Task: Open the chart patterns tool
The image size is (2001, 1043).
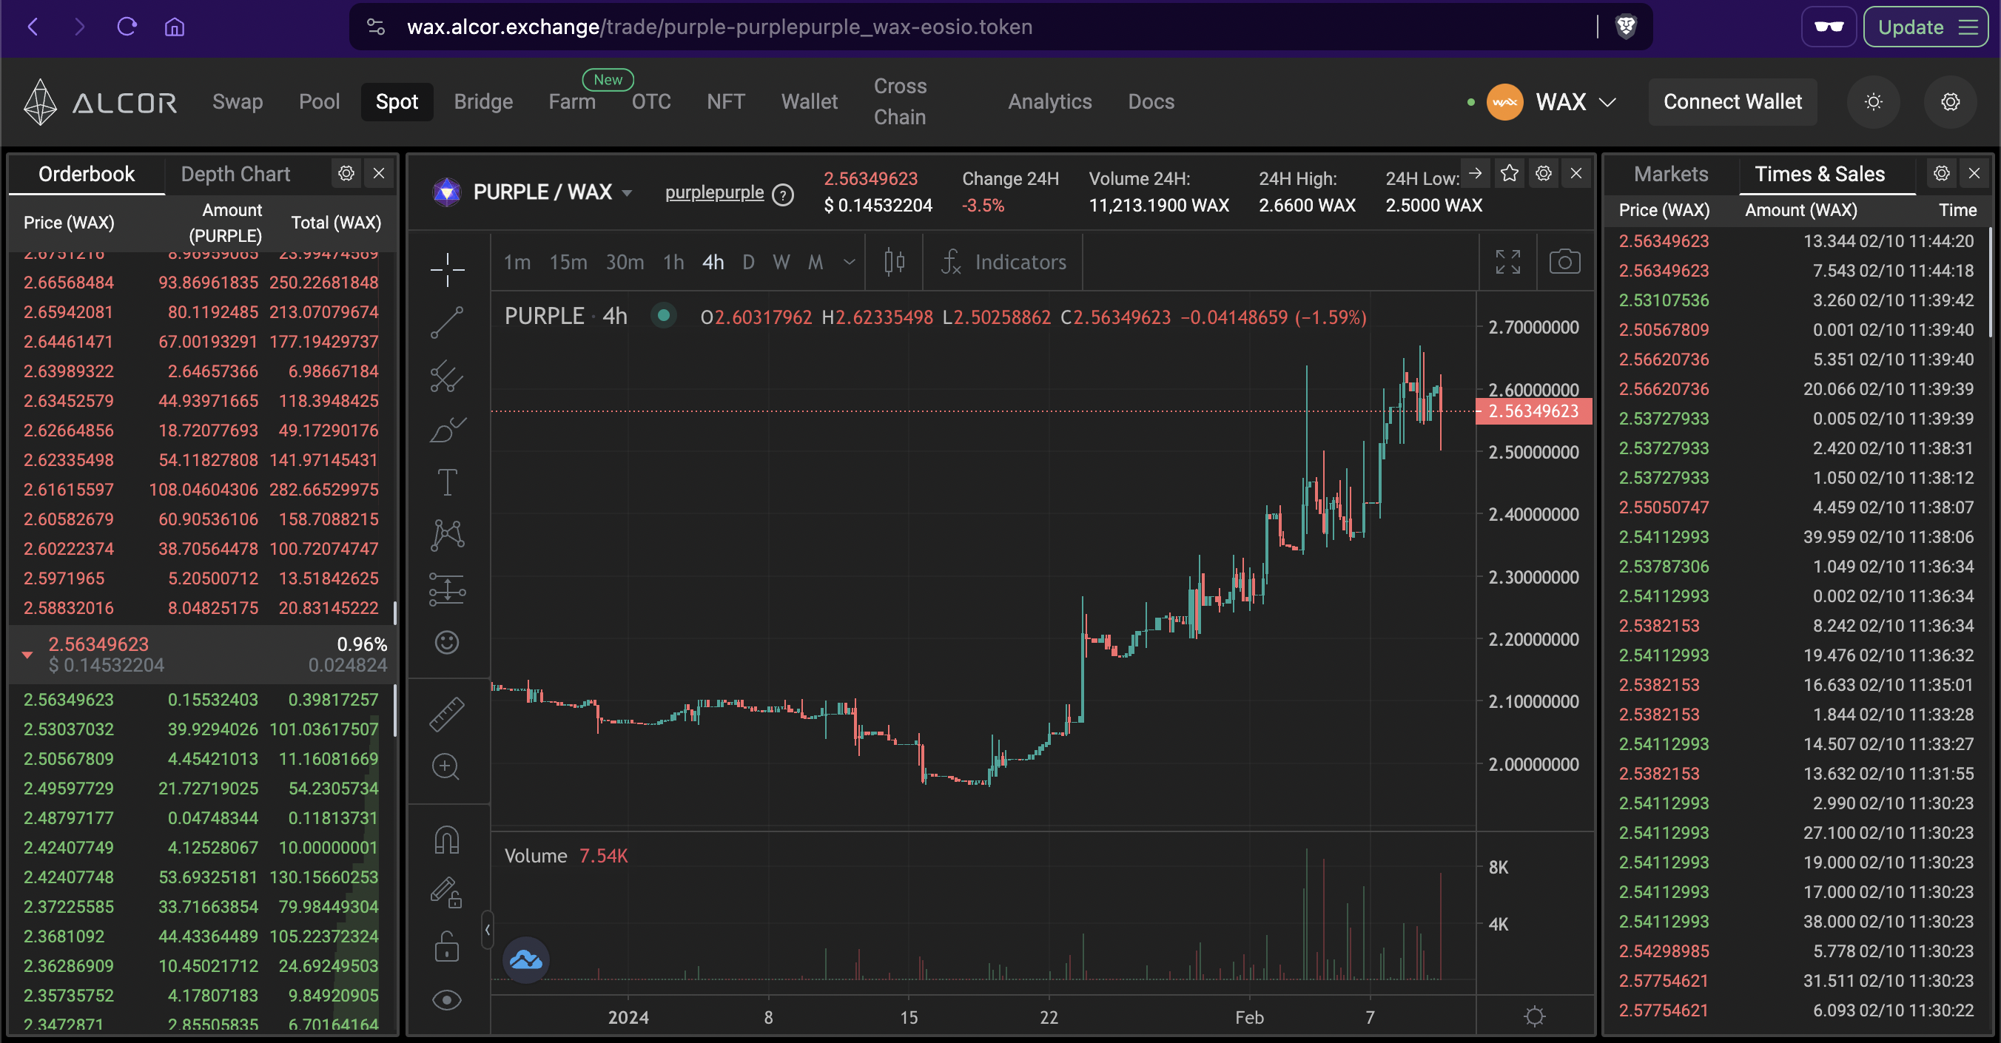Action: click(448, 536)
